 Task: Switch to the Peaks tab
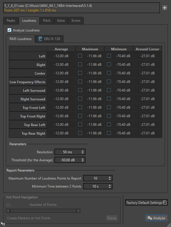point(11,21)
